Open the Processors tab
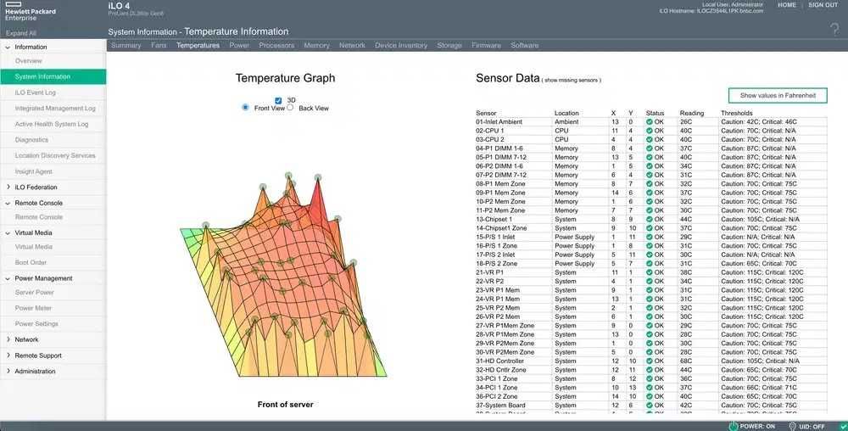 click(x=276, y=46)
